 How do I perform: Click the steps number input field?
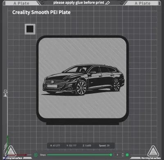pyautogui.click(x=117, y=155)
